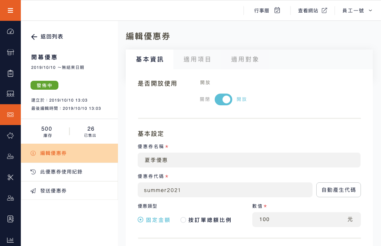
Task: Open 發送優惠券 in the side menu
Action: (70, 191)
